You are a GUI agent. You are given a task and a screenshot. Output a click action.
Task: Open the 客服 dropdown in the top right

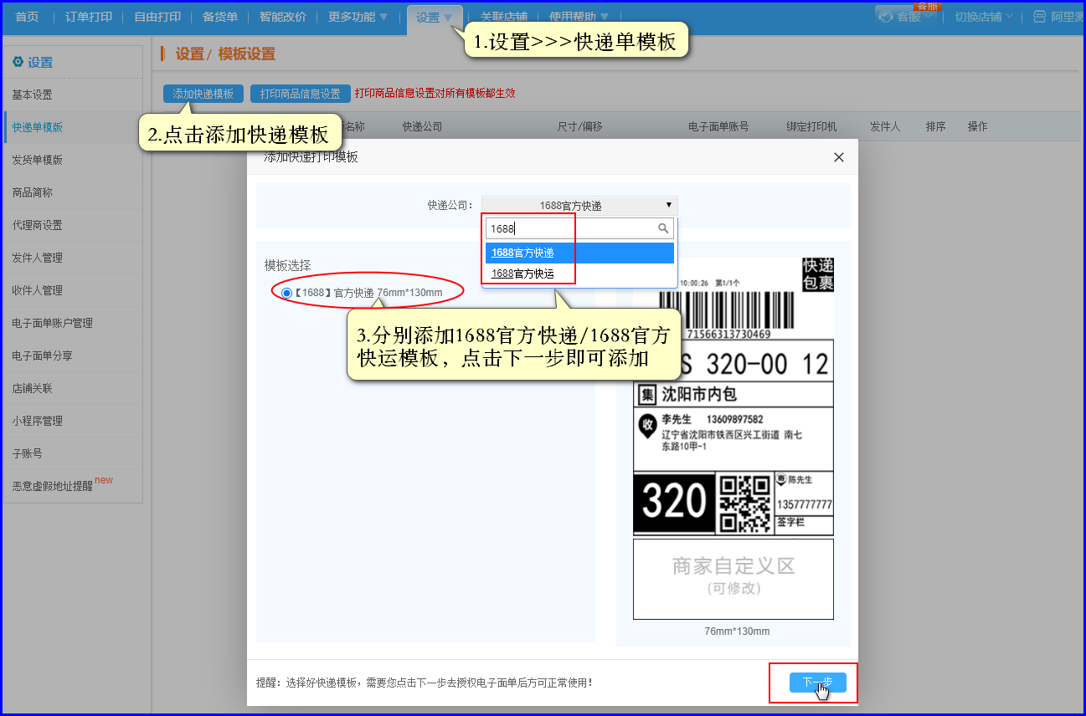(907, 17)
